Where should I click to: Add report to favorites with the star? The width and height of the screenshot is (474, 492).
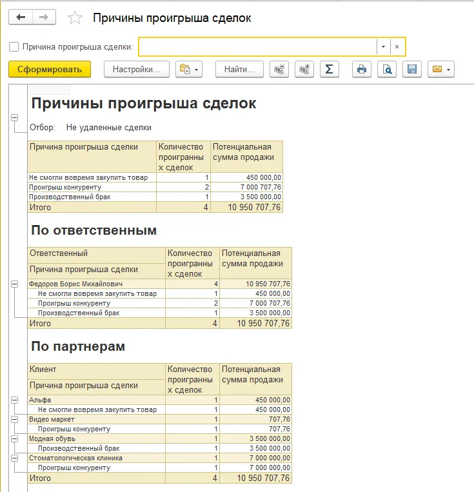75,17
